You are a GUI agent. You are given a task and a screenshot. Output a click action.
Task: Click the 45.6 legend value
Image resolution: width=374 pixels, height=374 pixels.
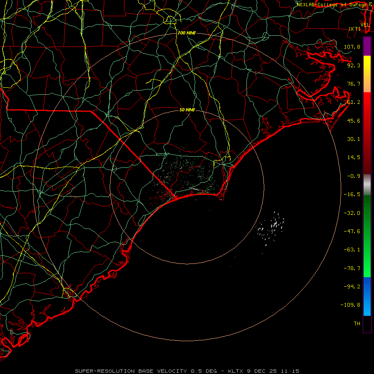[x=354, y=121]
